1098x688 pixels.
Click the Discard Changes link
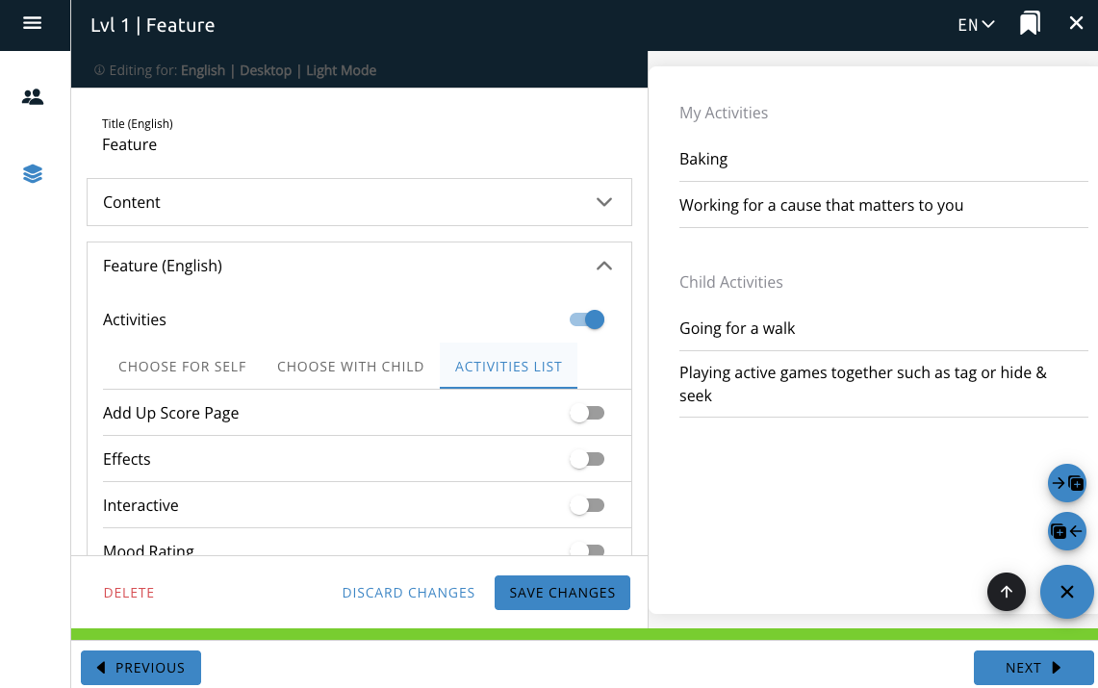[x=408, y=593]
